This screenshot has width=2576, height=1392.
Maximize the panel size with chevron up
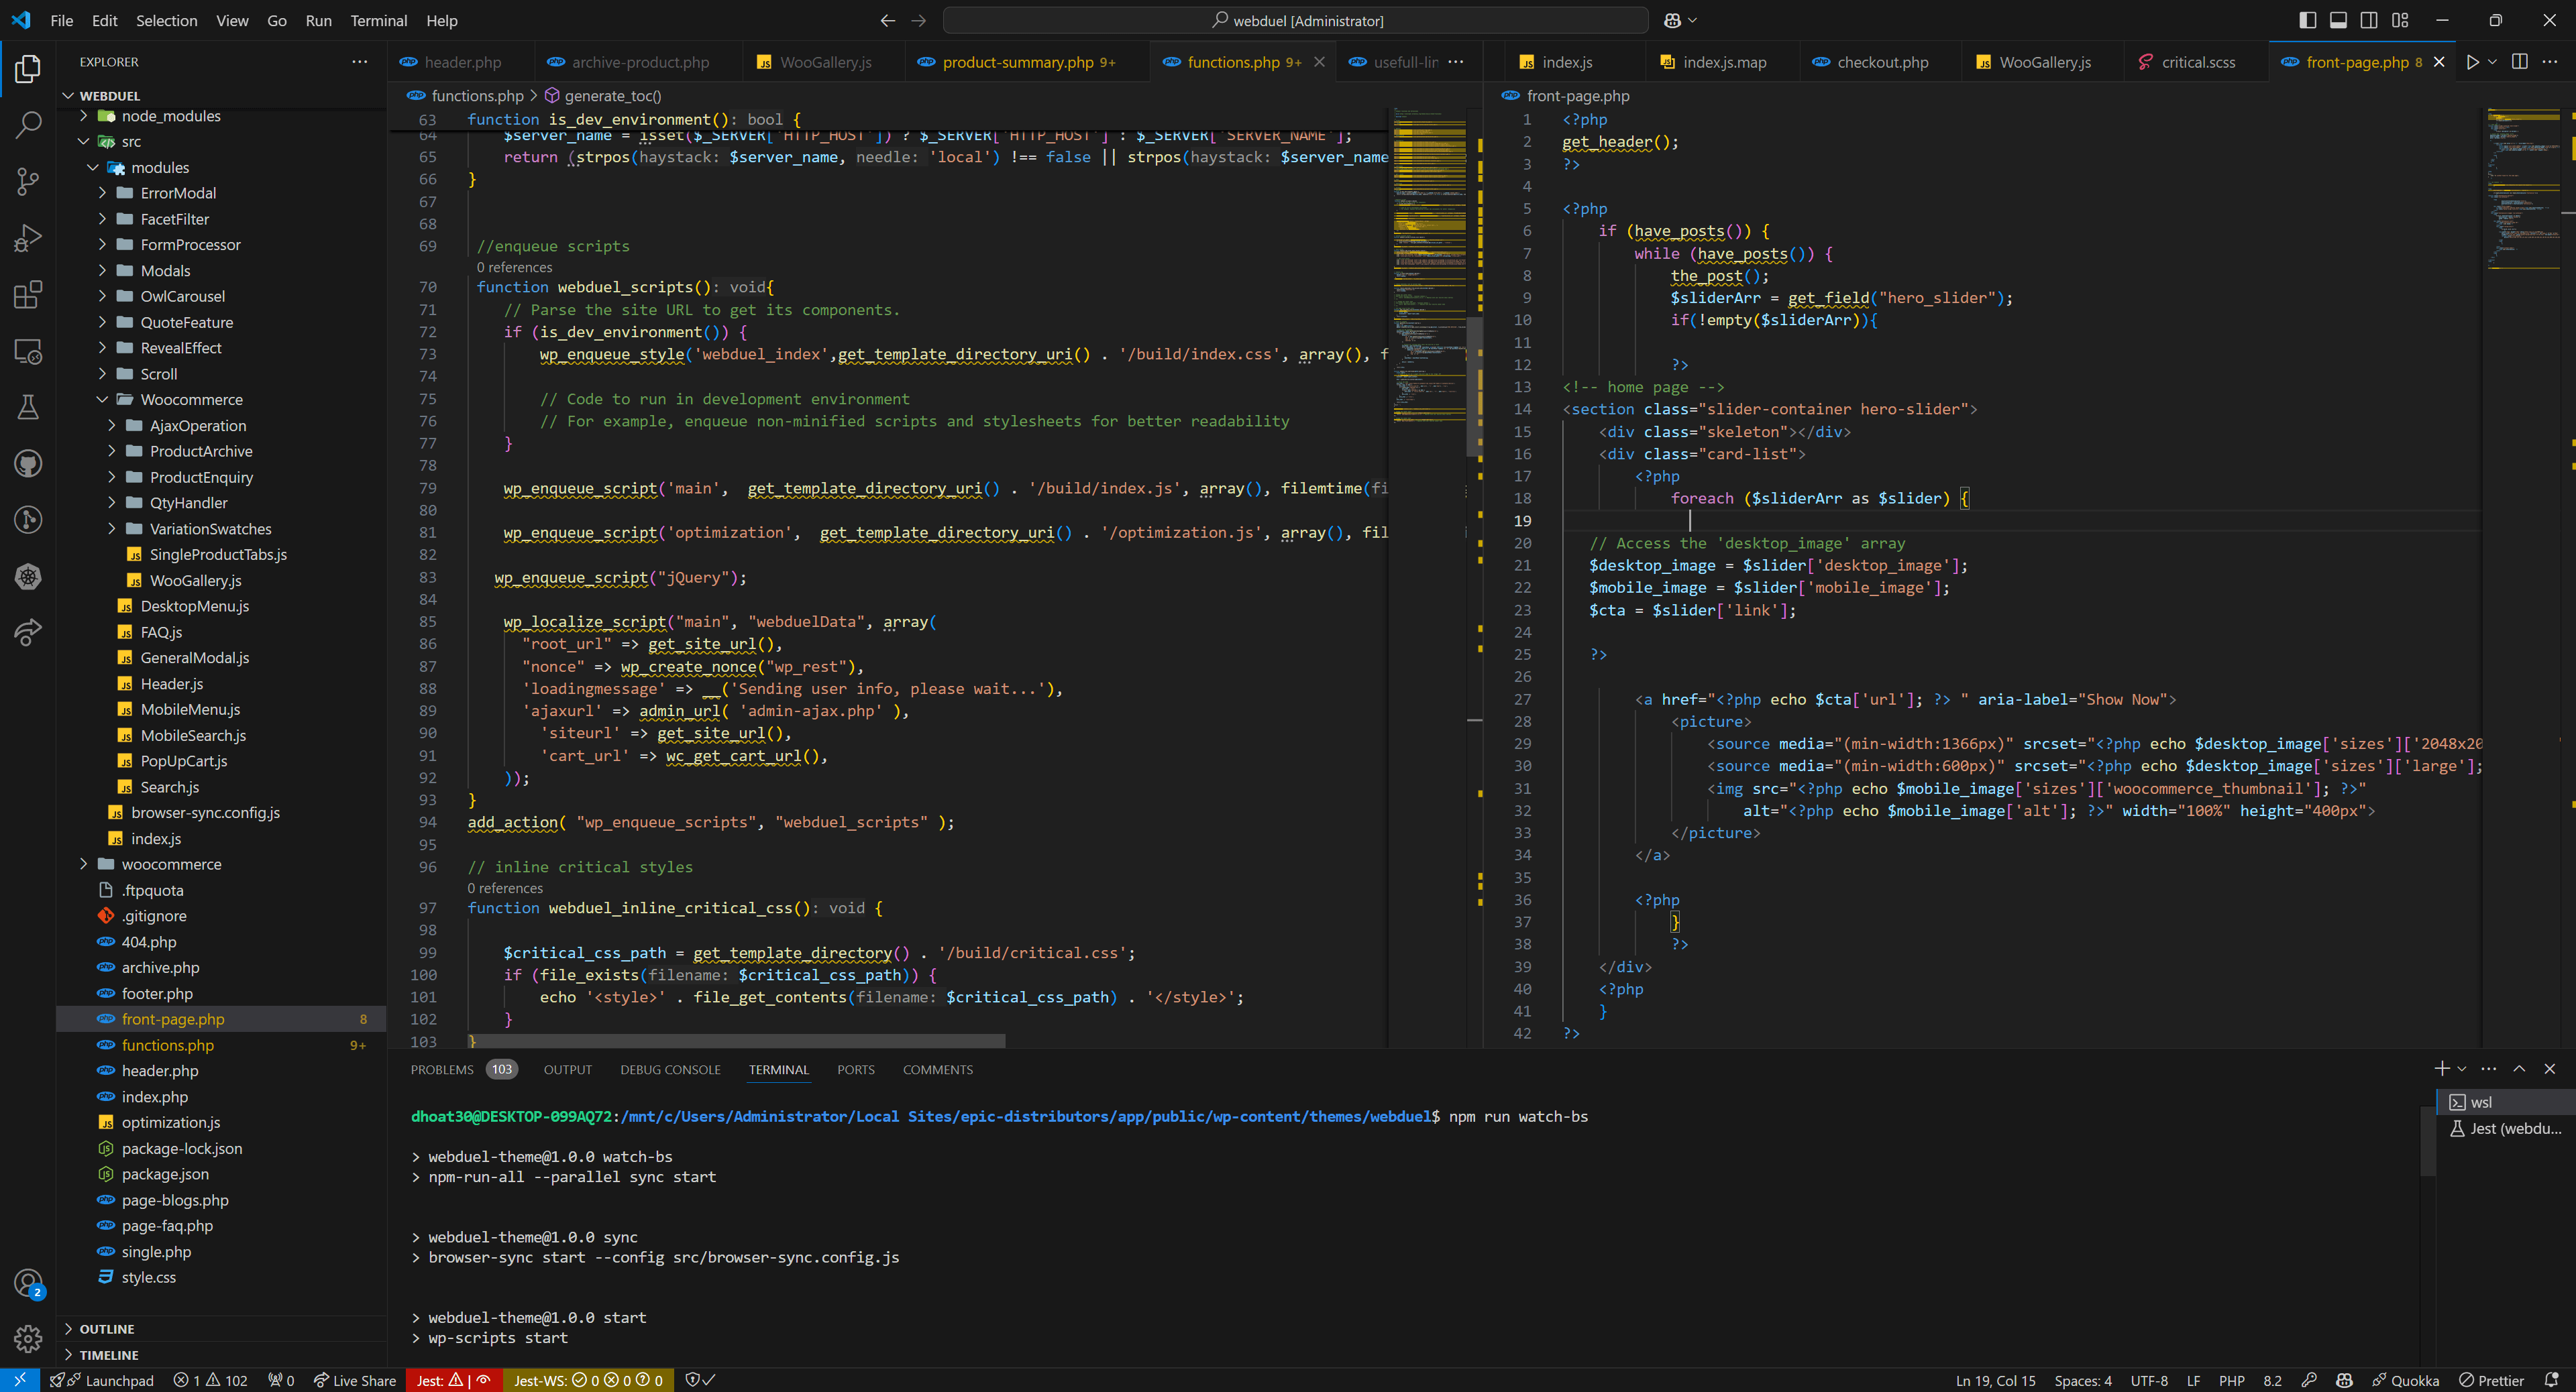pos(2519,1068)
